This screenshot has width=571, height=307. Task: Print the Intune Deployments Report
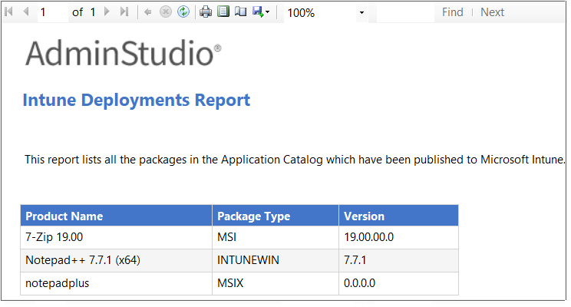[206, 12]
